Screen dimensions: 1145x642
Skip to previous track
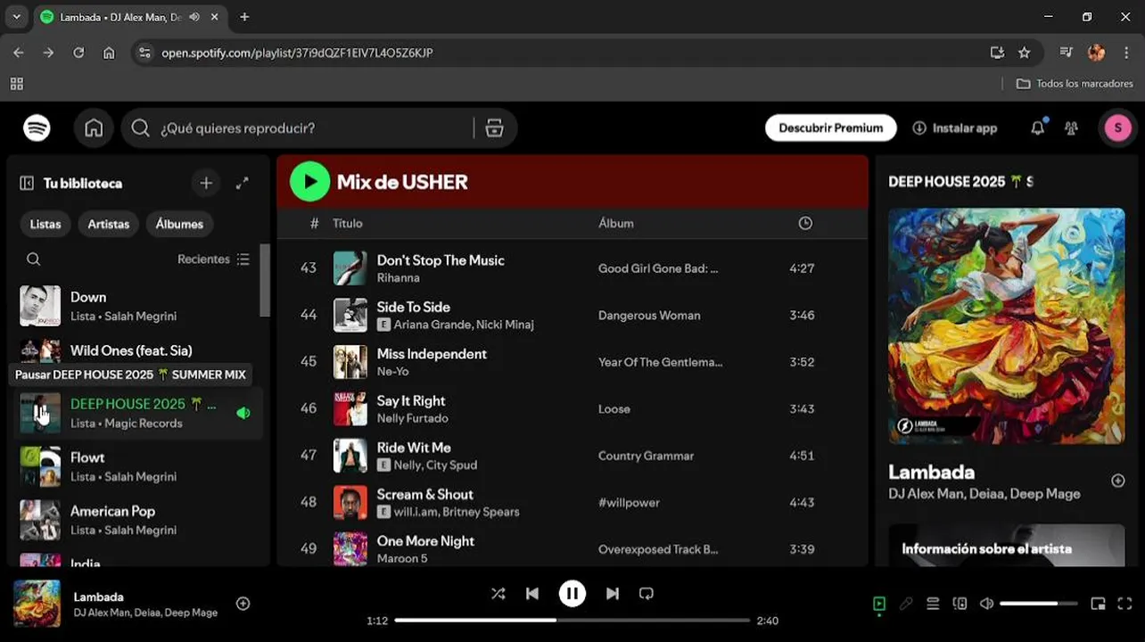[532, 594]
